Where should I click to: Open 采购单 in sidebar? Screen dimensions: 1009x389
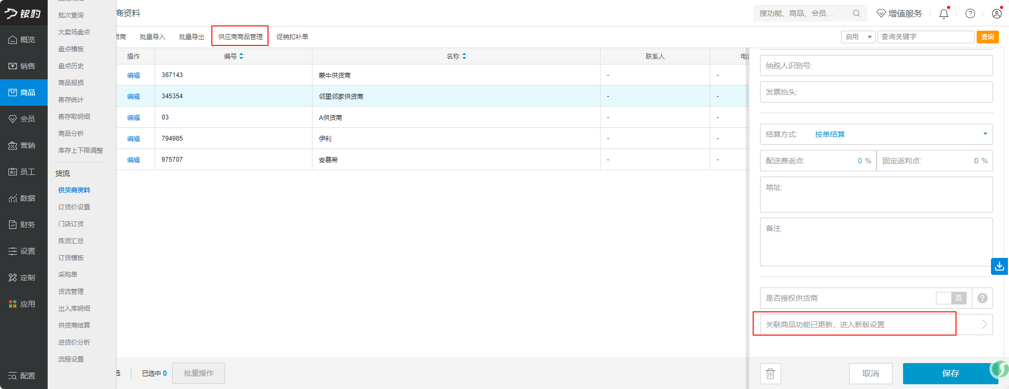(68, 275)
